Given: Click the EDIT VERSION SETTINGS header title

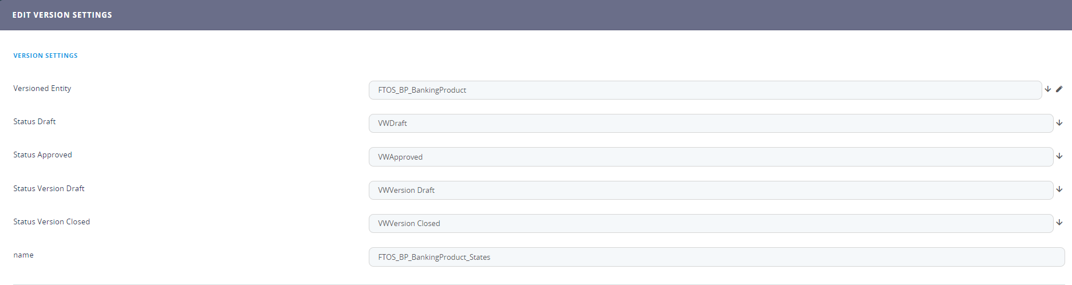Looking at the screenshot, I should [62, 15].
